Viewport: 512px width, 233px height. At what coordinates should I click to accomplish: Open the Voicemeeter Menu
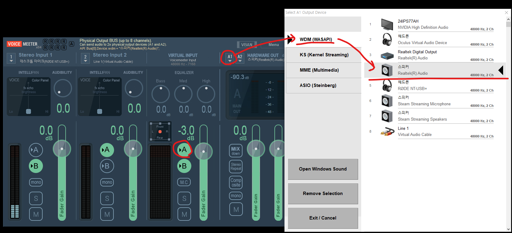pos(273,45)
